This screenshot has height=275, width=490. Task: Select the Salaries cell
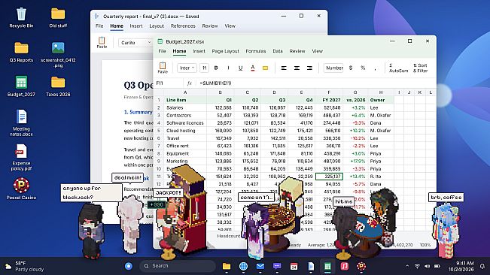pyautogui.click(x=185, y=107)
